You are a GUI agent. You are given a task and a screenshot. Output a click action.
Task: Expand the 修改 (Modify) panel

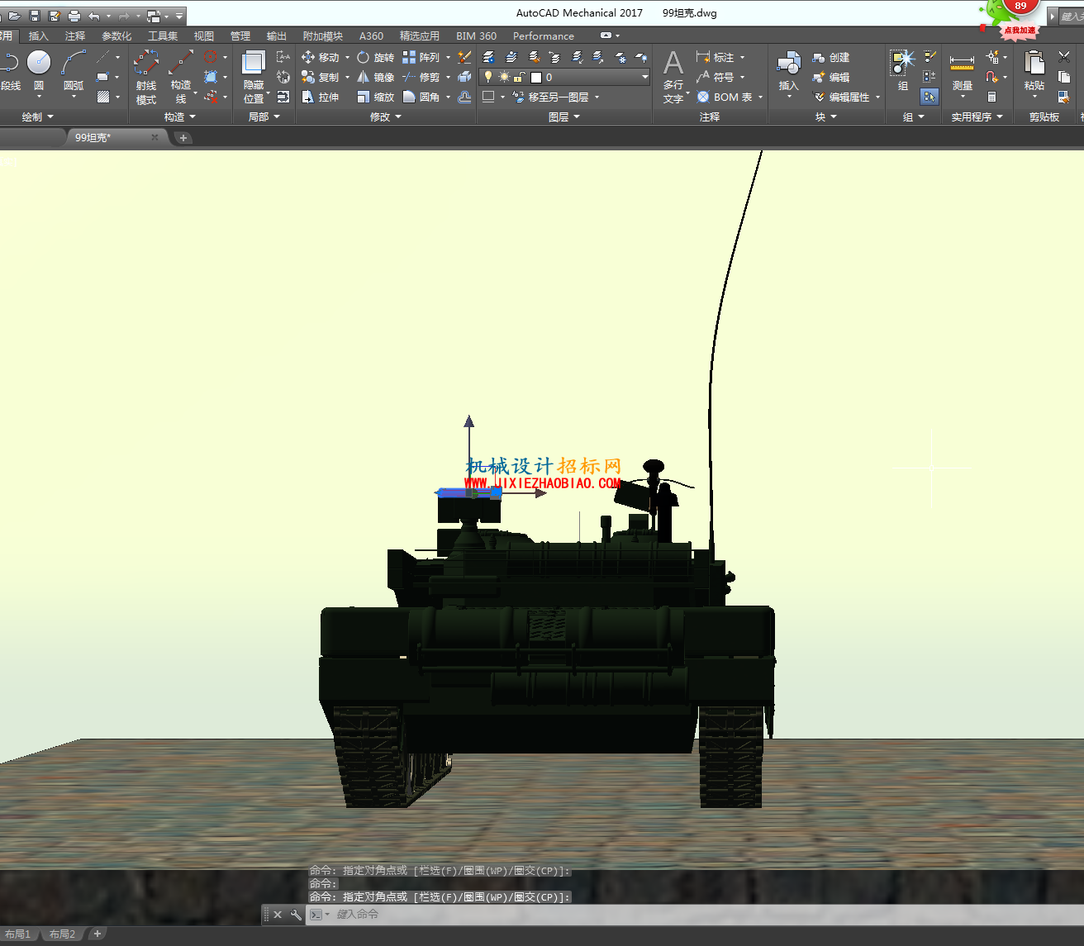386,117
